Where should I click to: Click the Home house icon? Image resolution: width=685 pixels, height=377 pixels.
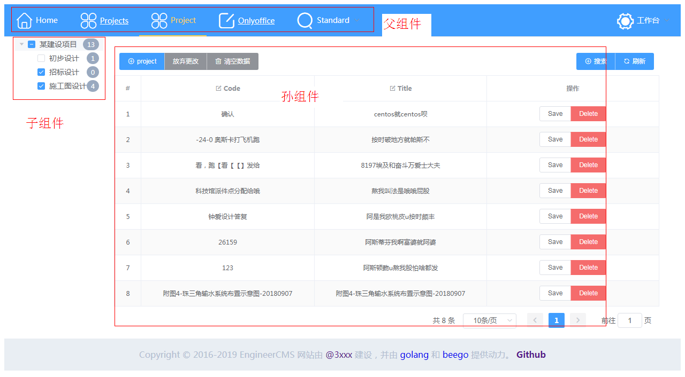pyautogui.click(x=24, y=20)
